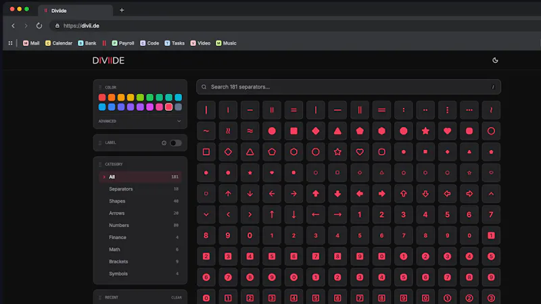Viewport: 541px width, 304px height.
Task: Enable the Label switch
Action: coord(176,143)
